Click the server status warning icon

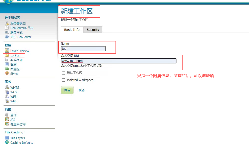click(x=7, y=23)
